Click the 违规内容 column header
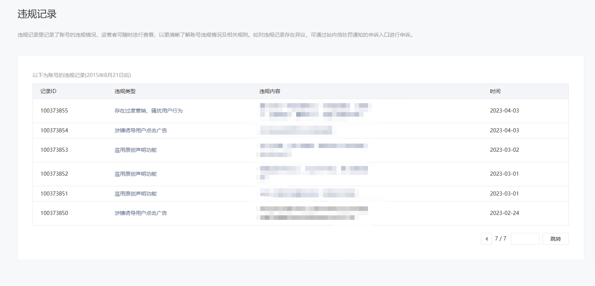The image size is (595, 286). click(270, 91)
